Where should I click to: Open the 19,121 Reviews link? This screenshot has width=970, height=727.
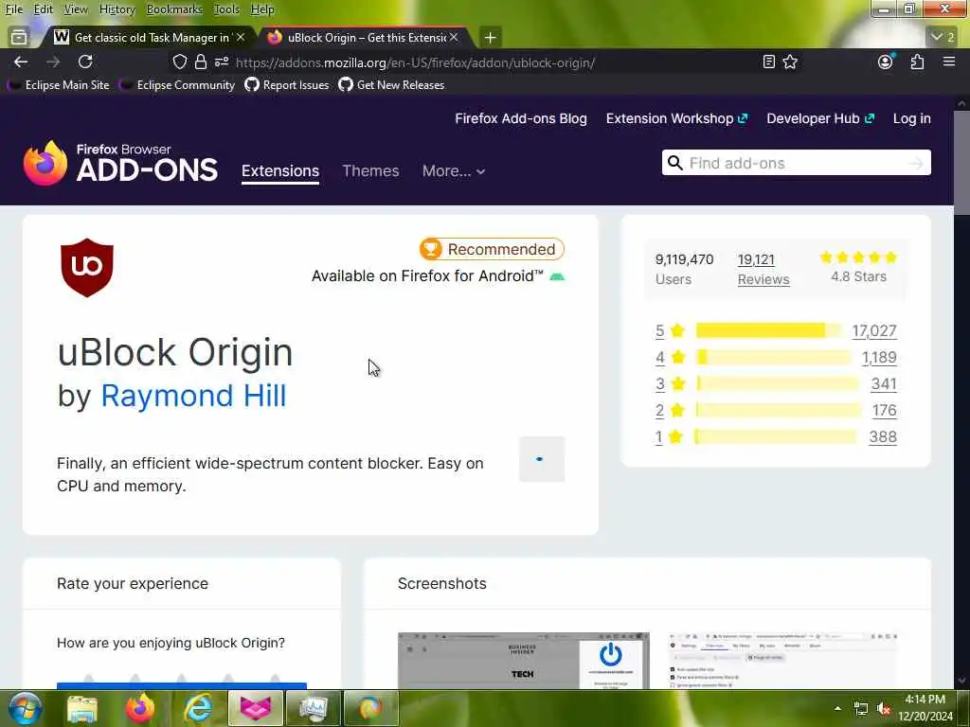tap(763, 270)
